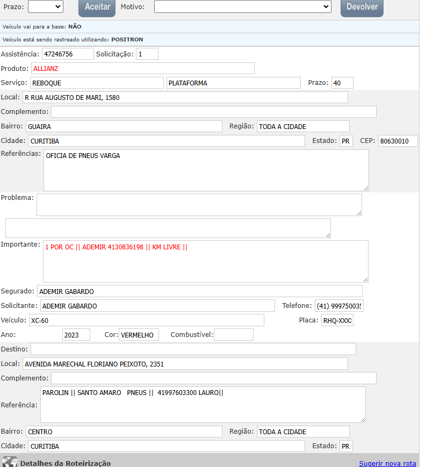Click the Assistência number field
This screenshot has width=426, height=467.
pyautogui.click(x=68, y=54)
